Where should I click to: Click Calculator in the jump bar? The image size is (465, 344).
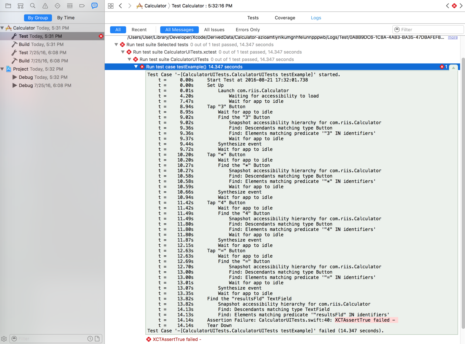[155, 6]
